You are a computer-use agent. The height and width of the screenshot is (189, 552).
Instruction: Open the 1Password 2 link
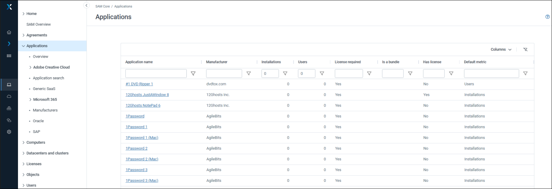136,149
